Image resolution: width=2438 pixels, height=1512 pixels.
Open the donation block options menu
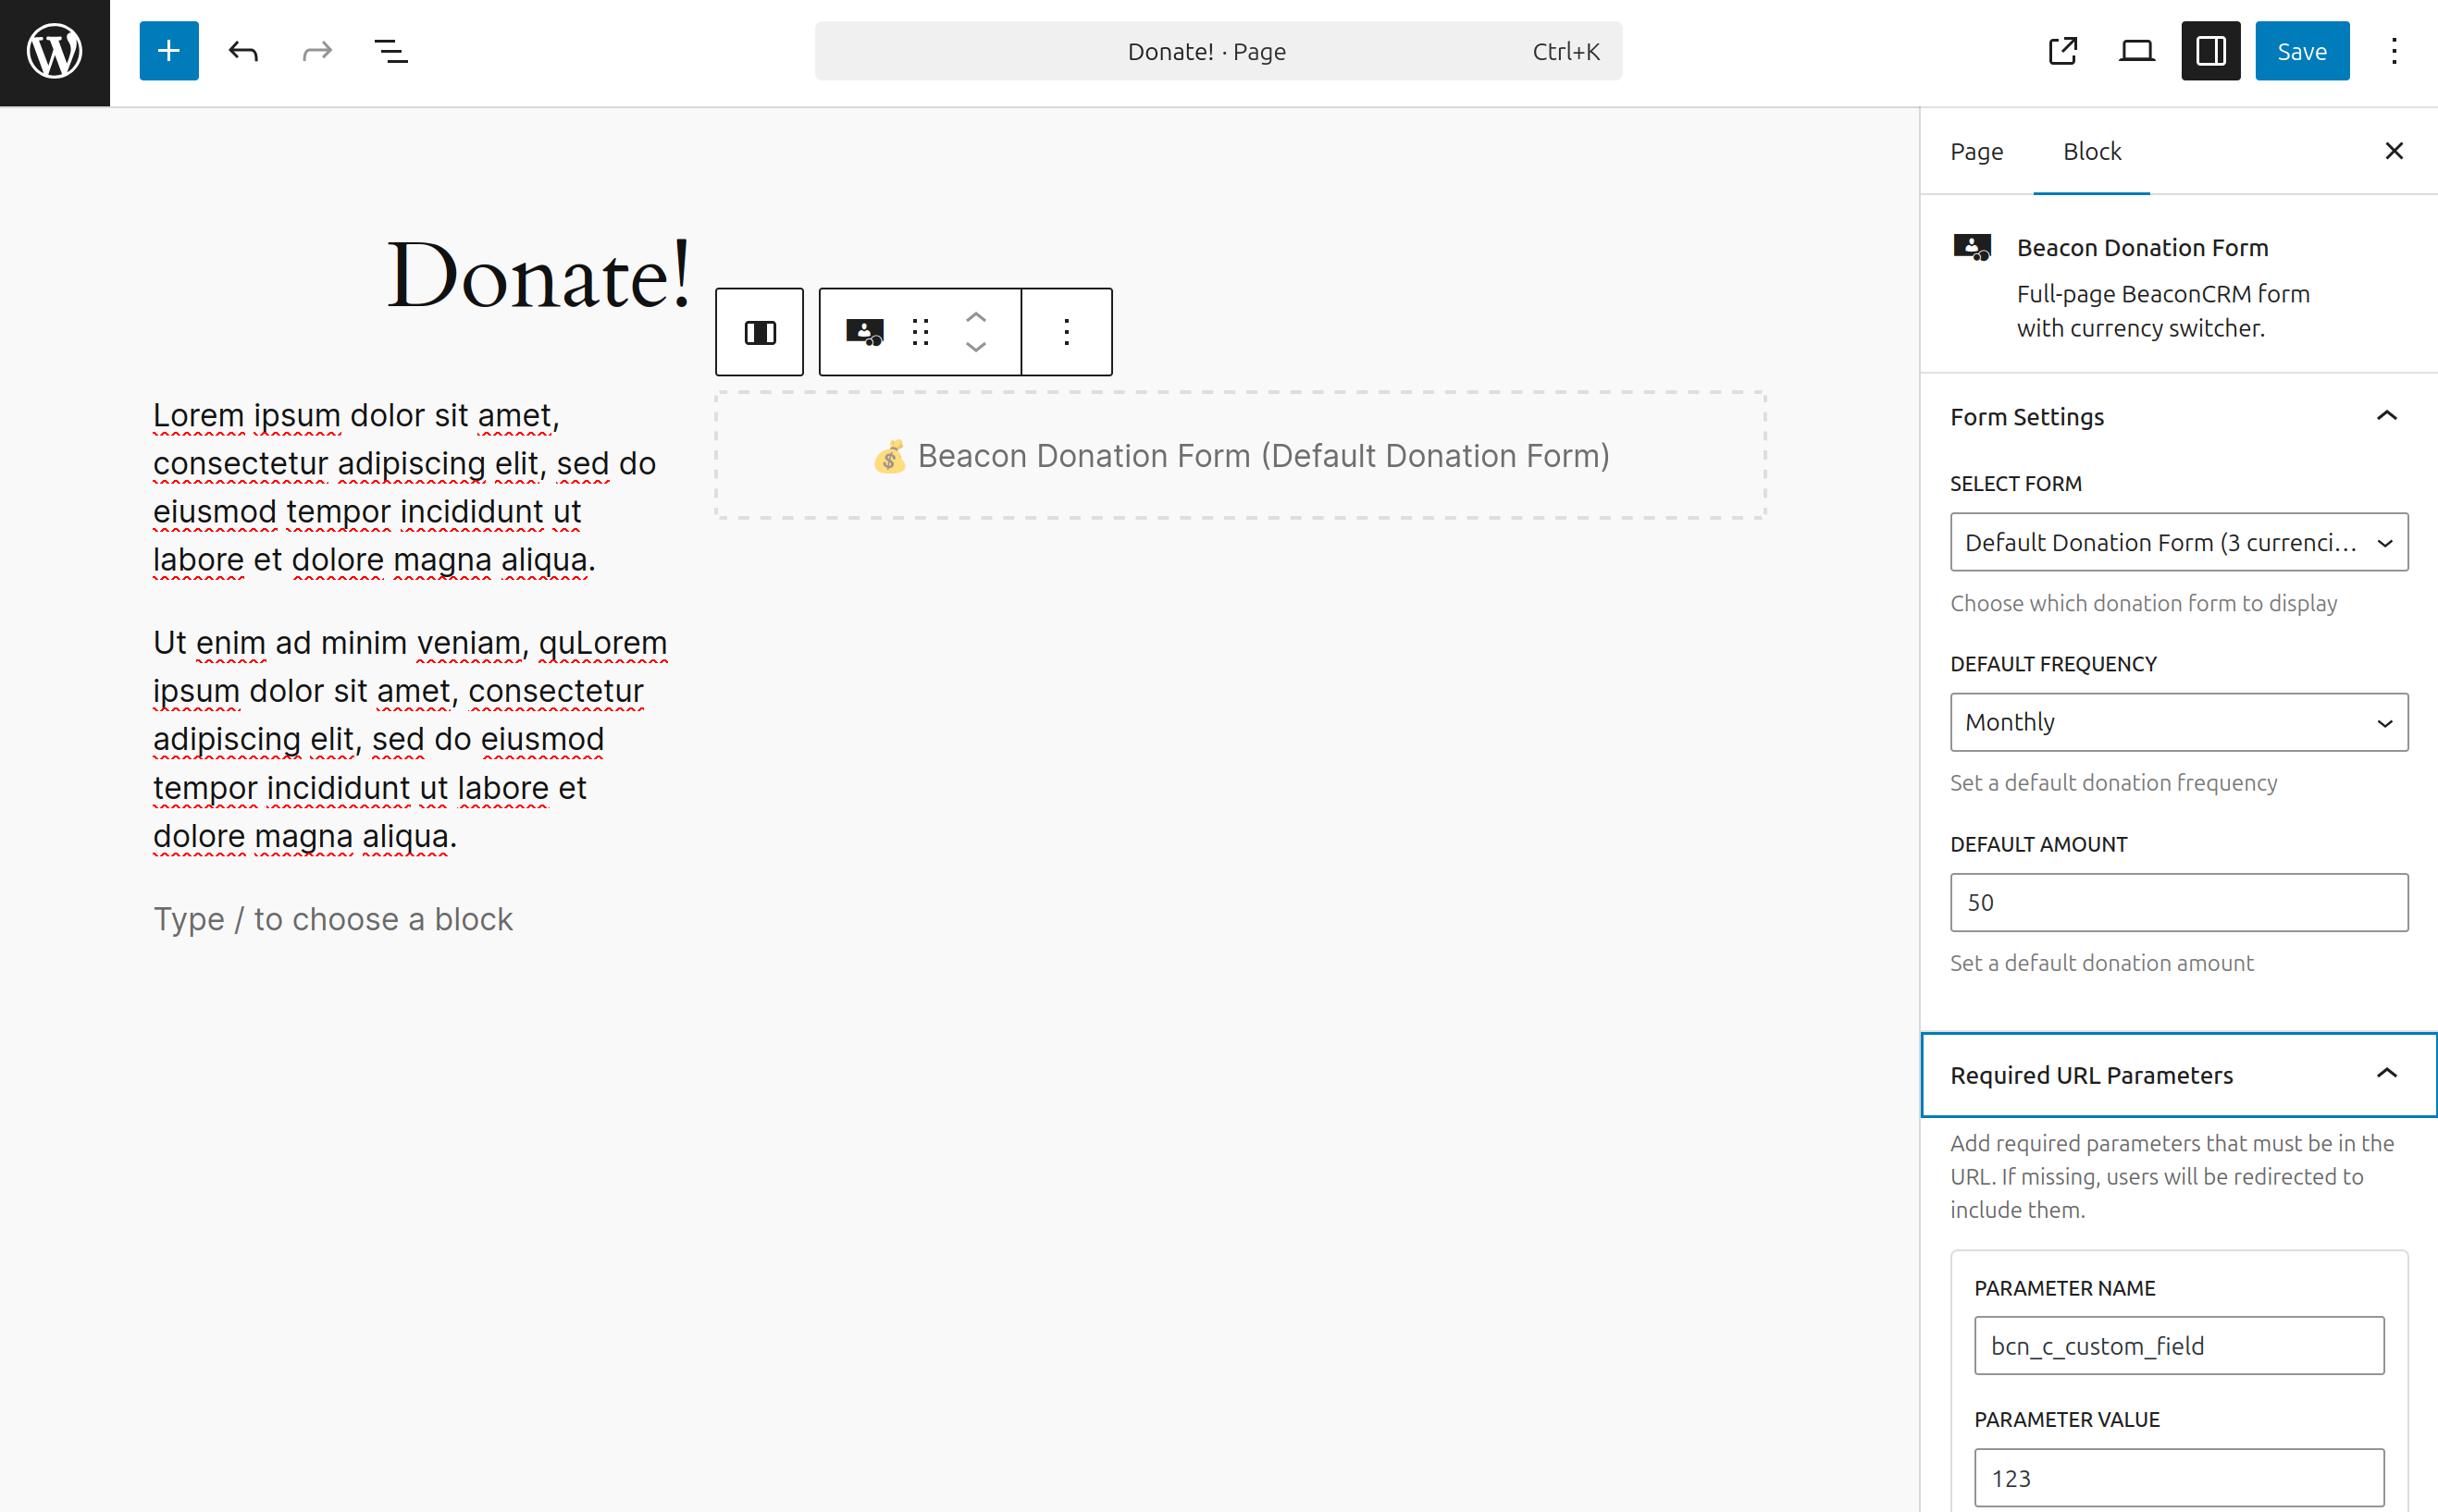coord(1066,331)
